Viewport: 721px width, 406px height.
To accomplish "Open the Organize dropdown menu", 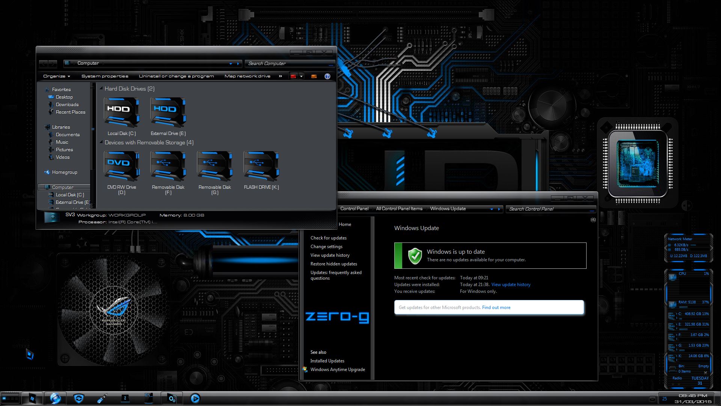I will click(56, 76).
